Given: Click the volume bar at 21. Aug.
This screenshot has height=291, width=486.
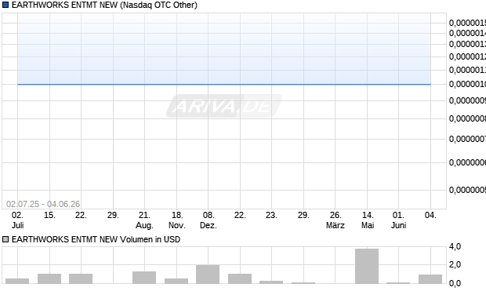Looking at the screenshot, I should (x=144, y=278).
